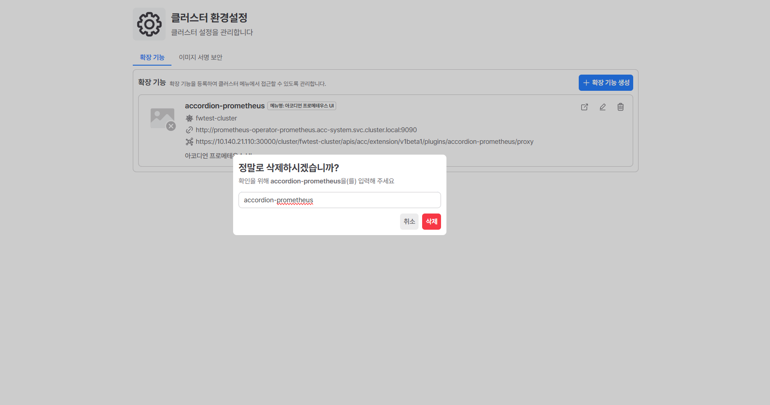Click the https proxy URL text
Screen dimensions: 770x405
[x=365, y=142]
